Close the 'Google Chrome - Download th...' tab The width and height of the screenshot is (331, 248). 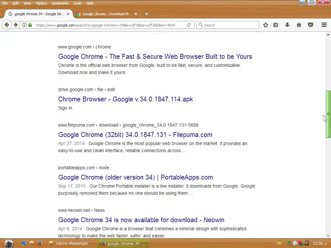(136, 14)
